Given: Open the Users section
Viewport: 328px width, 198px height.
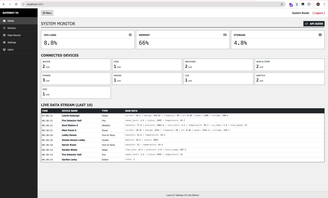Looking at the screenshot, I should click(10, 50).
